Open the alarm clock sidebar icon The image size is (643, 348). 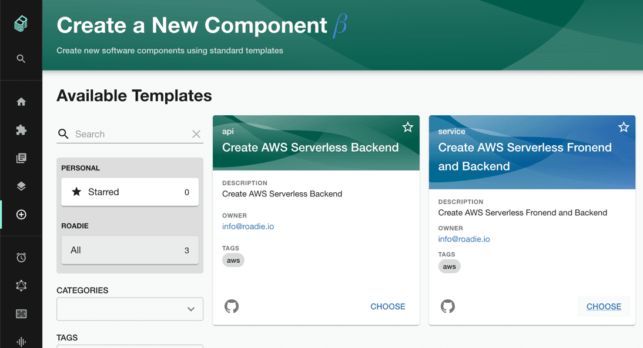tap(21, 257)
